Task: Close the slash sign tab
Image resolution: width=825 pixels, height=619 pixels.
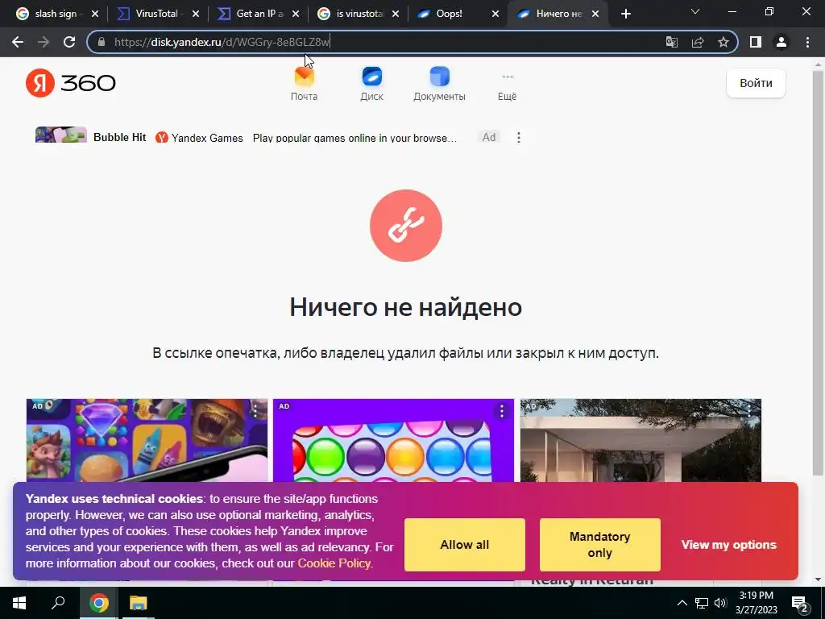Action: pos(95,15)
